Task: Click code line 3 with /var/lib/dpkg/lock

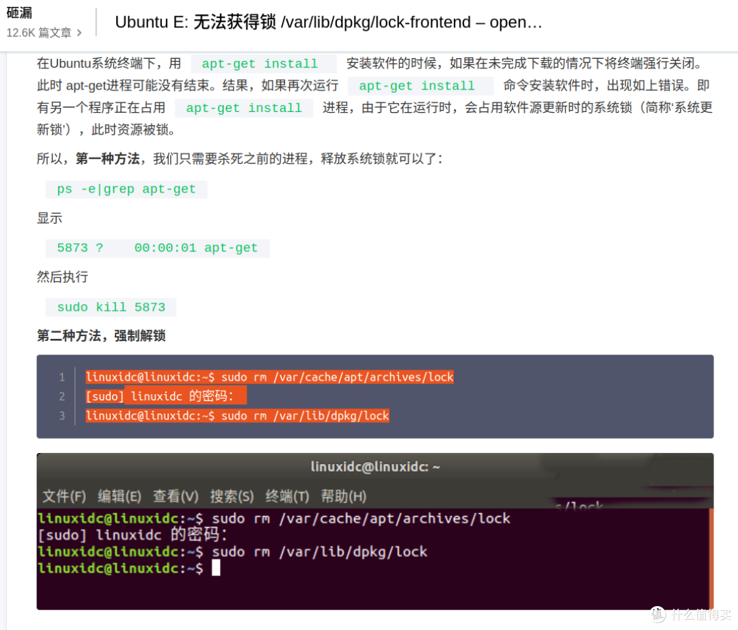Action: click(237, 415)
